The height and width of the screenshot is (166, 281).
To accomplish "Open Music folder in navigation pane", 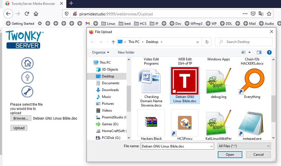I will [106, 97].
